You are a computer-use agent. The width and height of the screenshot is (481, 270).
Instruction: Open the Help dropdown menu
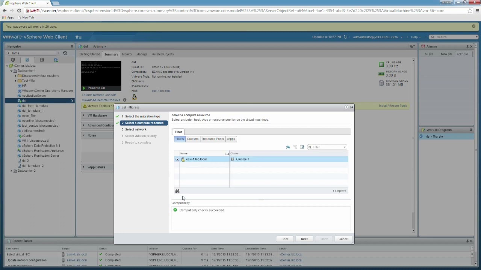pyautogui.click(x=416, y=37)
